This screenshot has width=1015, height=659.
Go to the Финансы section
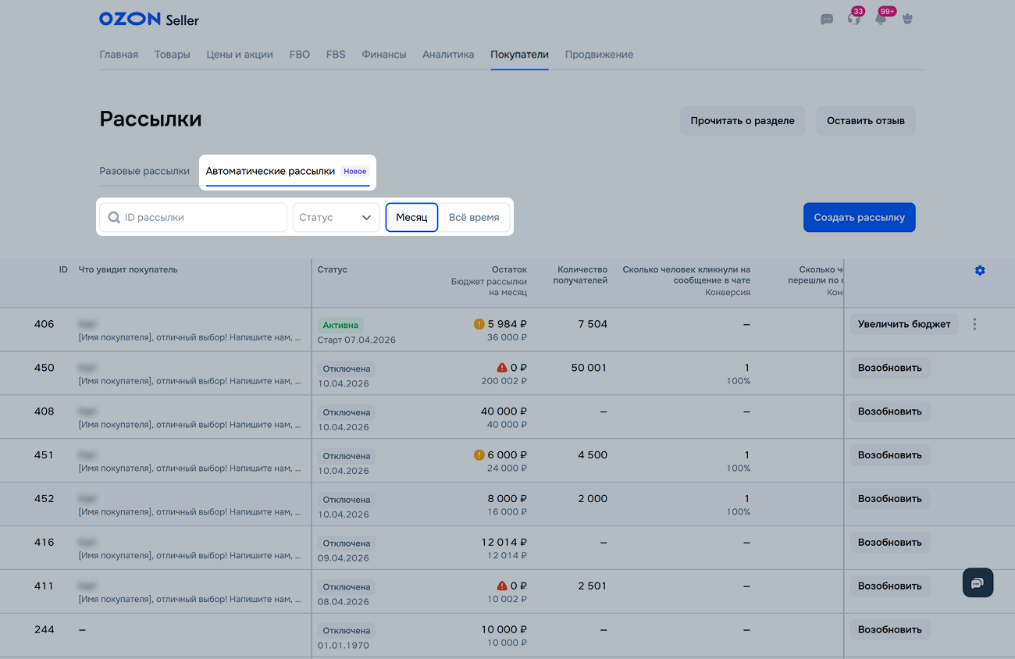pyautogui.click(x=383, y=55)
